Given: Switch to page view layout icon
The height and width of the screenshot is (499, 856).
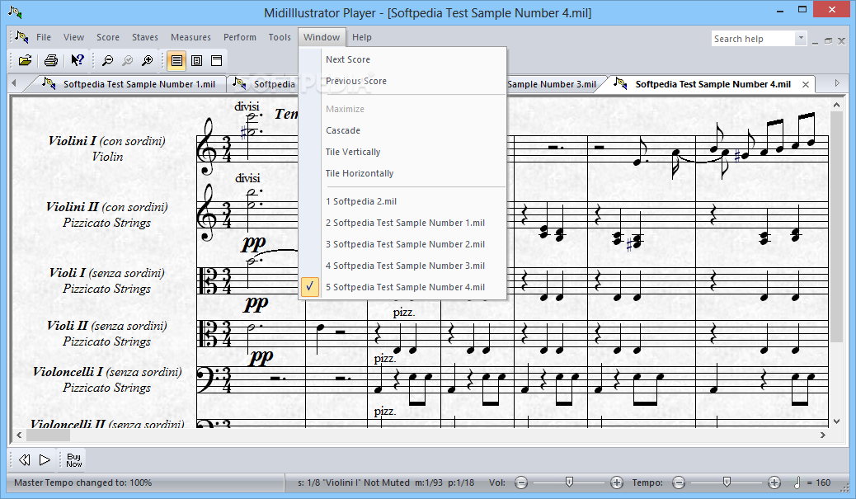Looking at the screenshot, I should (196, 60).
